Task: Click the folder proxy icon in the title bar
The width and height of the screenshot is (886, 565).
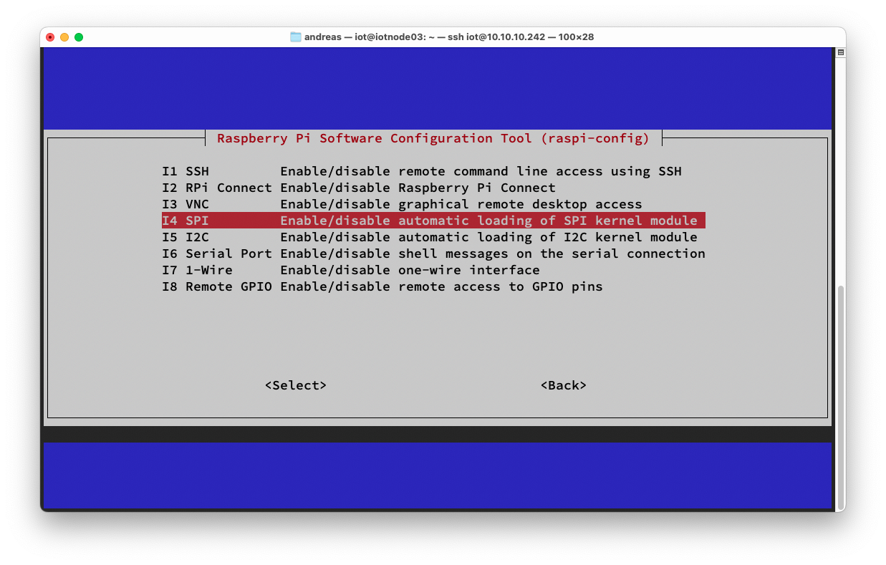Action: pyautogui.click(x=296, y=37)
